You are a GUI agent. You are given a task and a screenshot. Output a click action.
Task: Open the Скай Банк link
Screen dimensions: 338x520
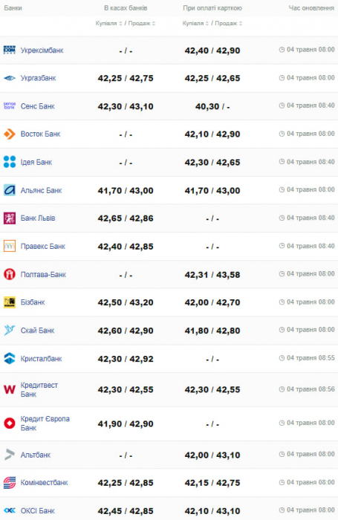tap(37, 331)
